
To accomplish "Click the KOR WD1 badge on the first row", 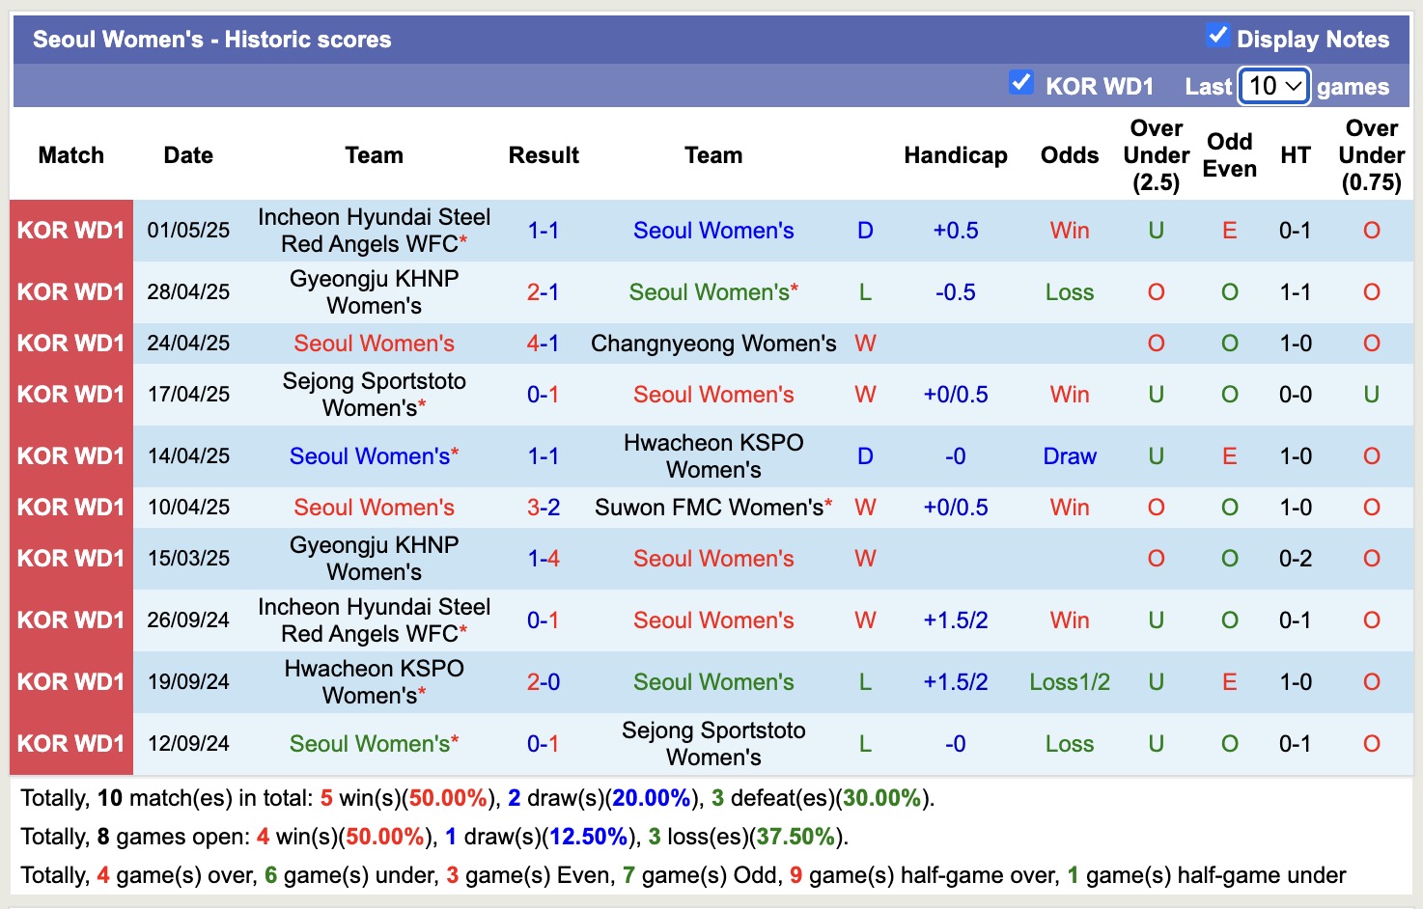I will click(x=70, y=230).
